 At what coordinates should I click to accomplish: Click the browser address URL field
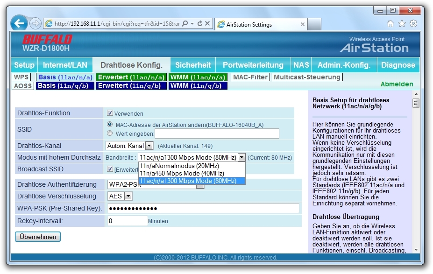click(117, 24)
